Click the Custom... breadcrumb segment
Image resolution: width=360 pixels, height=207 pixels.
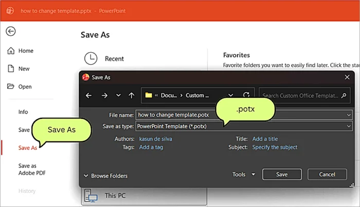(197, 95)
